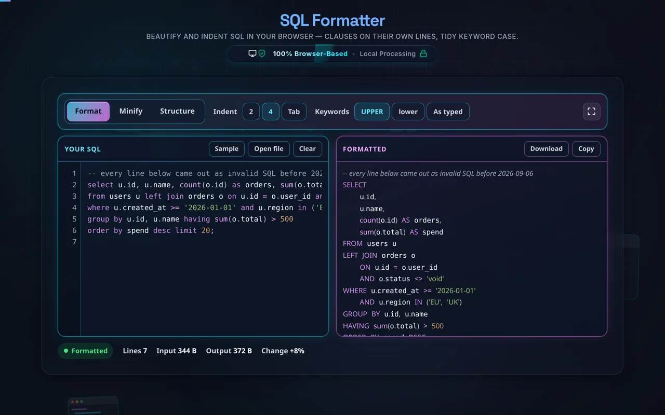This screenshot has height=415, width=665.
Task: Click the green Formatted status badge
Action: [85, 351]
